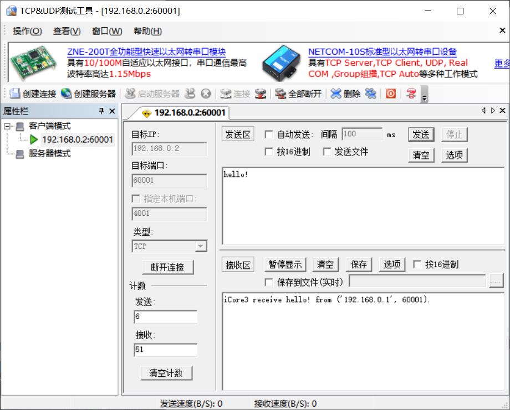Click the 创建连接 toolbar icon
This screenshot has height=410, width=510.
pyautogui.click(x=14, y=94)
